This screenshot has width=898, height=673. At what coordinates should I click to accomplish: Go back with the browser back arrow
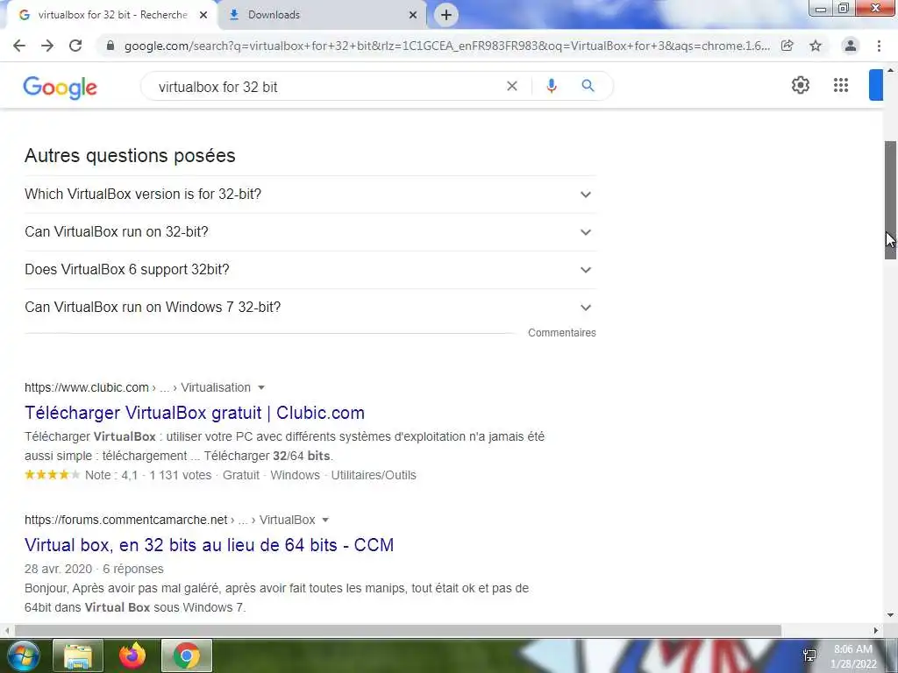(19, 46)
